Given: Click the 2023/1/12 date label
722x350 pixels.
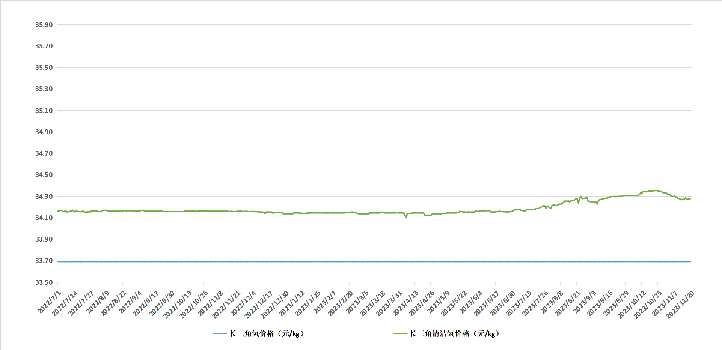Looking at the screenshot, I should click(x=291, y=303).
